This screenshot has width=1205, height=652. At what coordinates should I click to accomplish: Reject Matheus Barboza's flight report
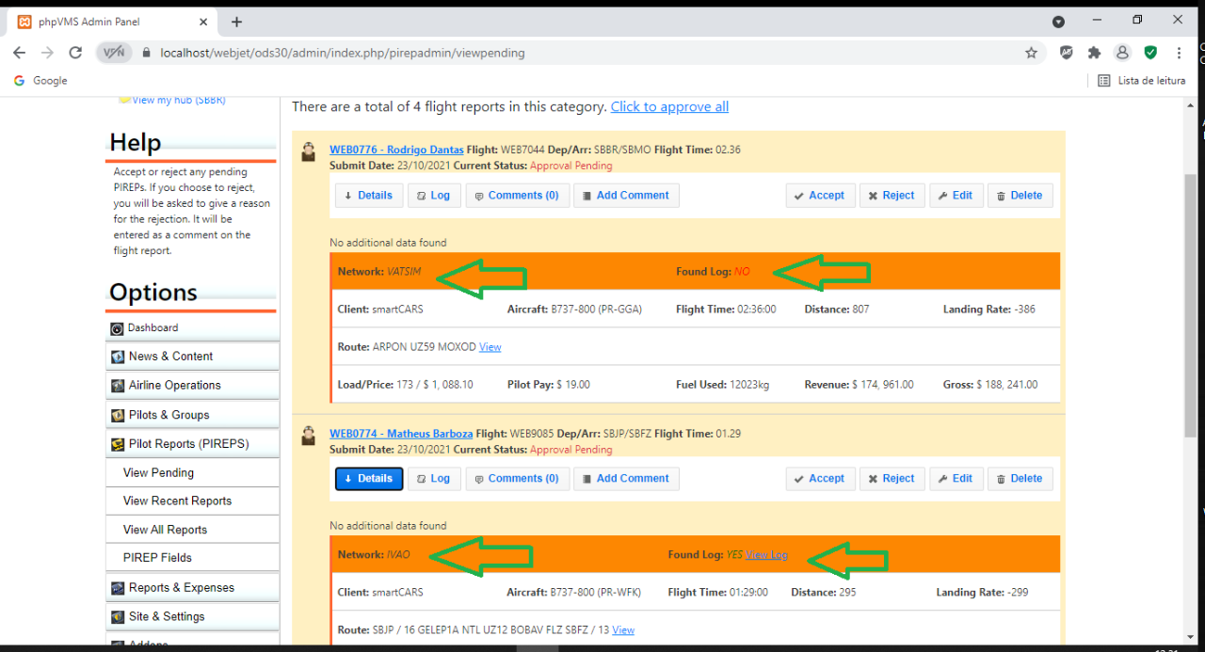pyautogui.click(x=891, y=479)
